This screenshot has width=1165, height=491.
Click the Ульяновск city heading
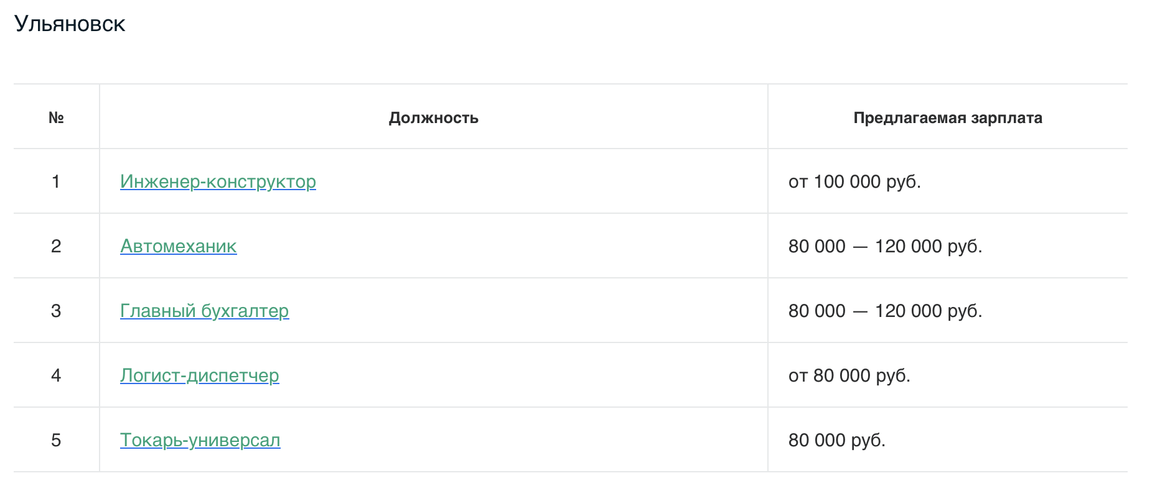pyautogui.click(x=70, y=24)
